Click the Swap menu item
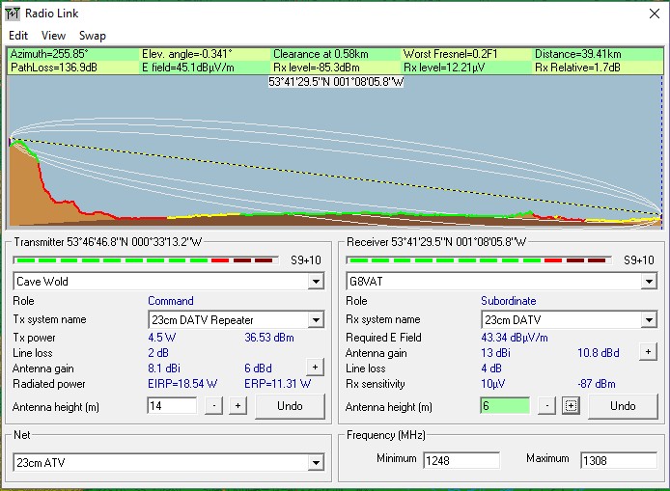 pos(93,36)
